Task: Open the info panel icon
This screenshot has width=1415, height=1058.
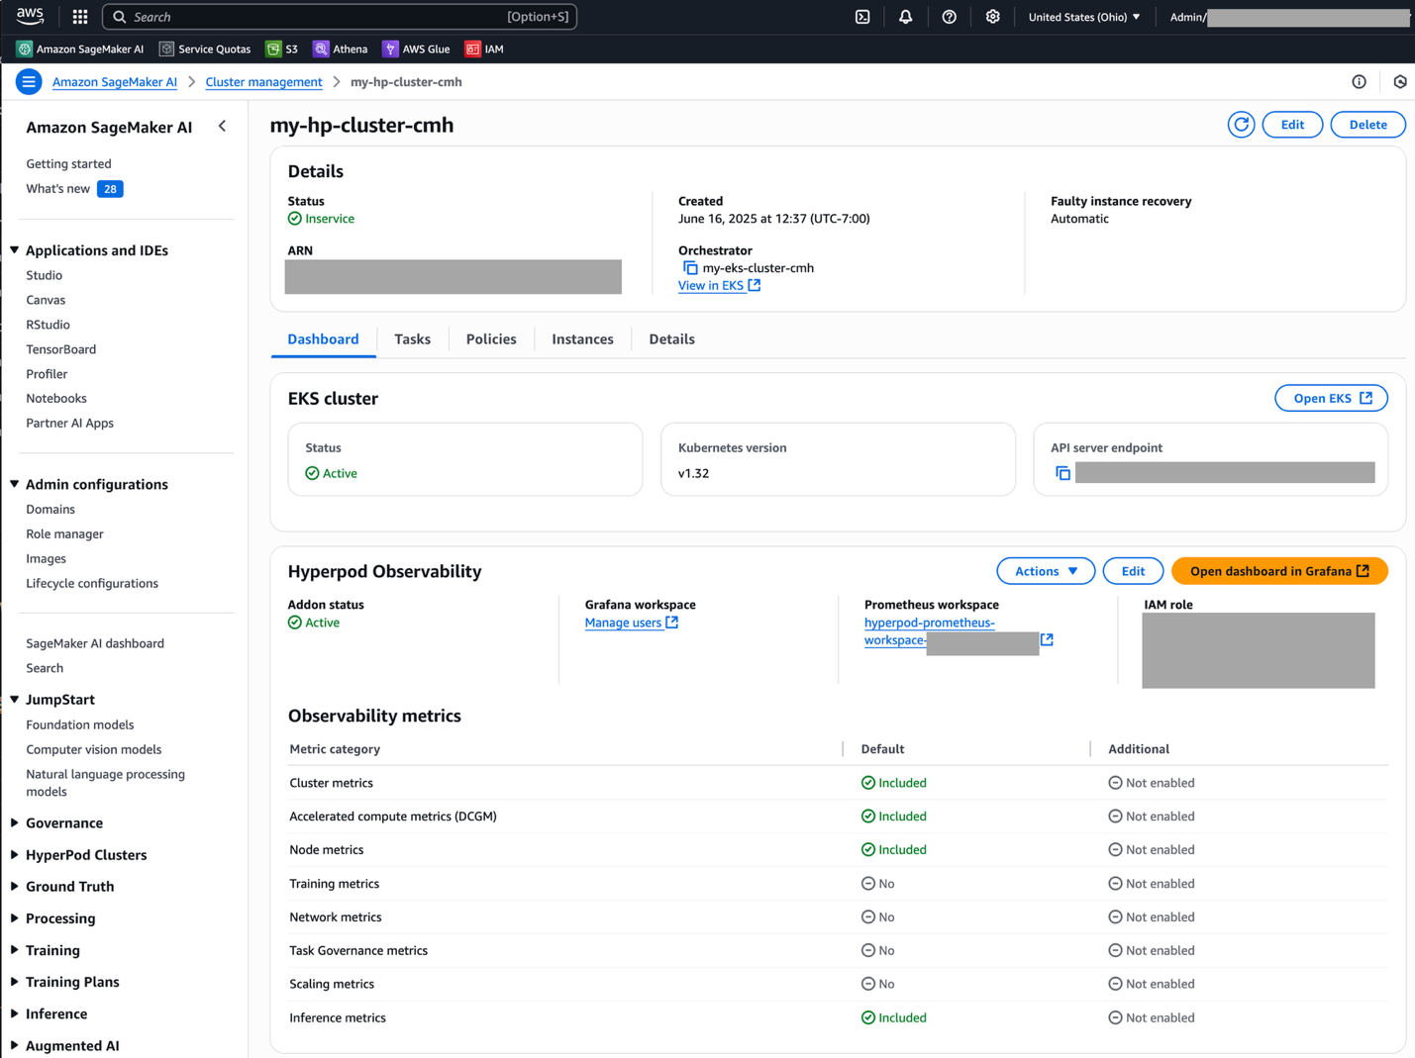Action: pyautogui.click(x=1359, y=82)
